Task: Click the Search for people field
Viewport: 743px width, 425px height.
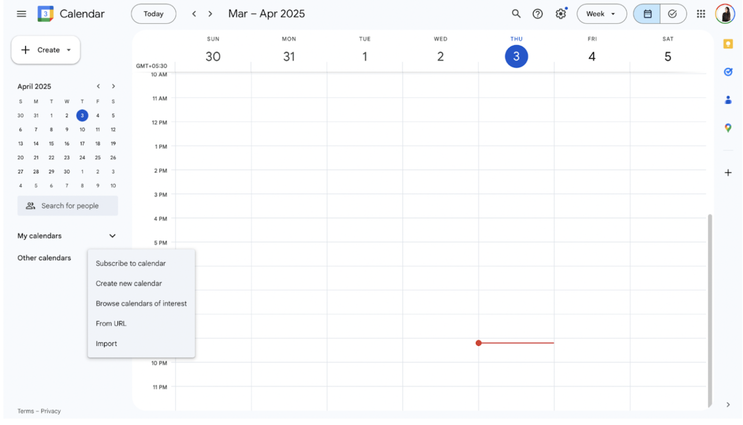Action: point(68,205)
